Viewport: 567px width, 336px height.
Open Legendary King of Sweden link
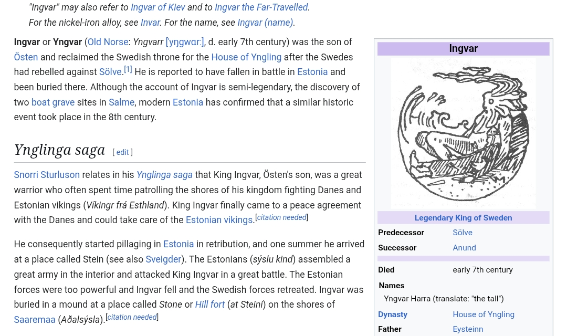pyautogui.click(x=463, y=218)
